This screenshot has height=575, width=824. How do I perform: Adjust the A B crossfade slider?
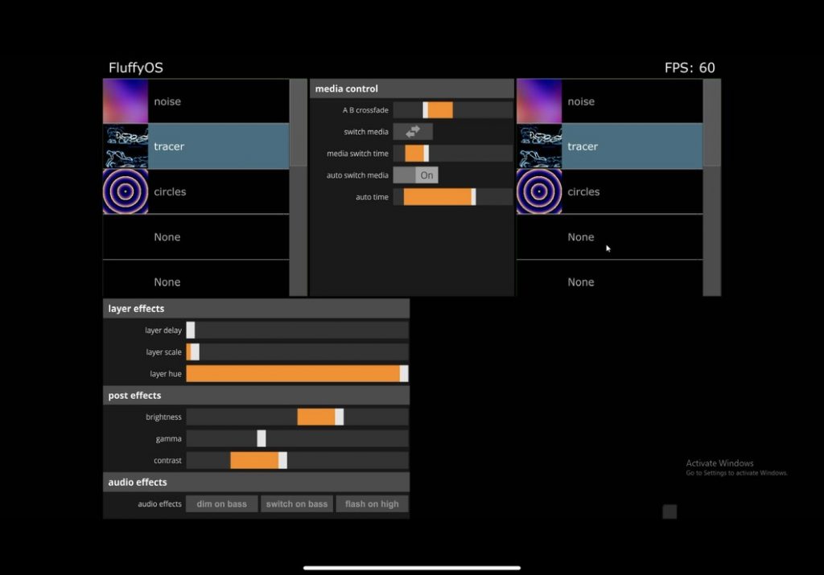[x=426, y=110]
